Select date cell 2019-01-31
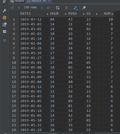Image resolution: width=120 pixels, height=134 pixels. (x=34, y=125)
